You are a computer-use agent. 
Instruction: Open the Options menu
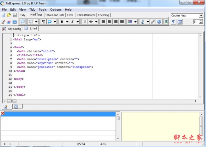tap(56, 10)
